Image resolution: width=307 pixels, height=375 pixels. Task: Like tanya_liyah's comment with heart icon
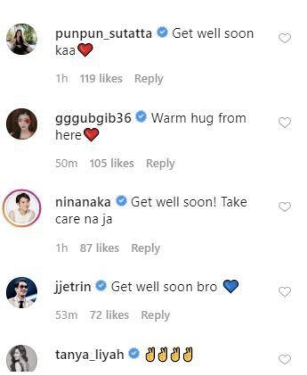[x=285, y=359]
